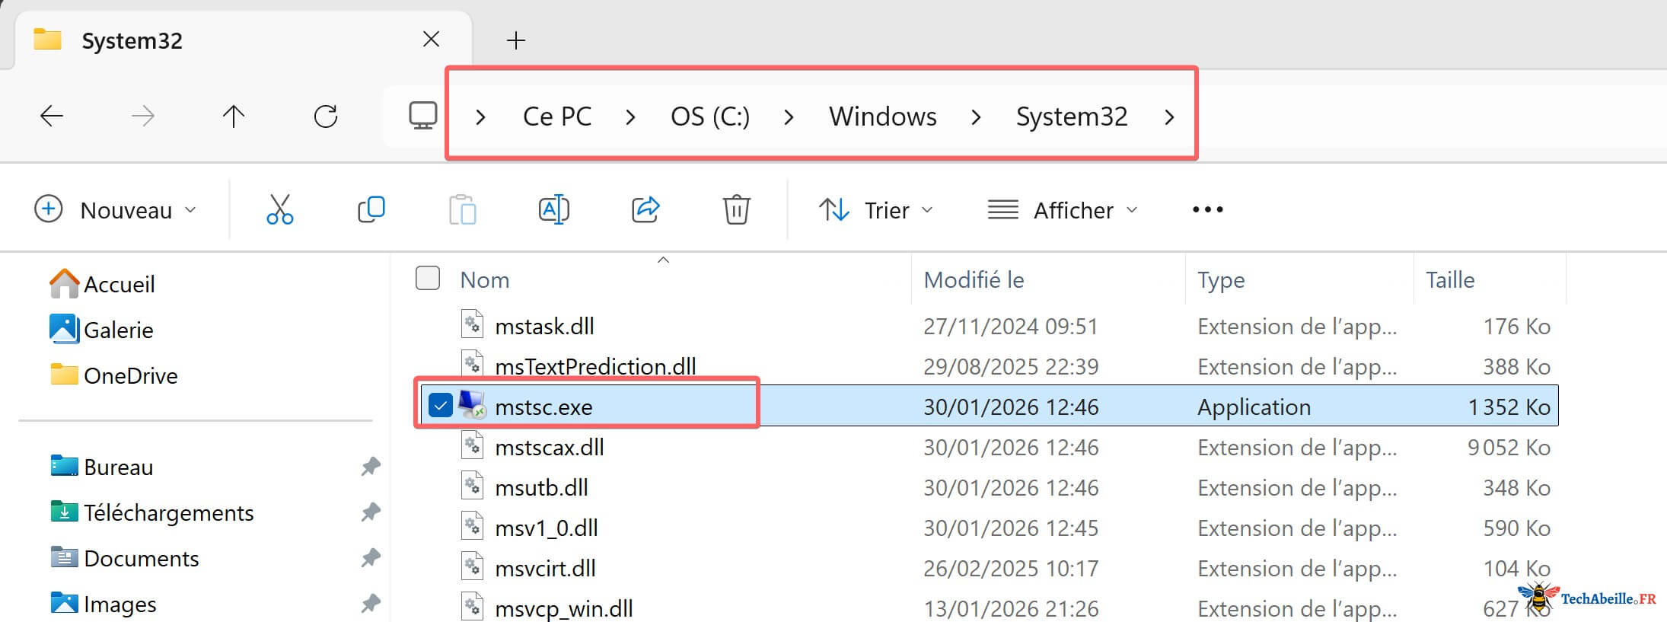1667x622 pixels.
Task: Select the msvcp_win.dll file
Action: click(564, 608)
